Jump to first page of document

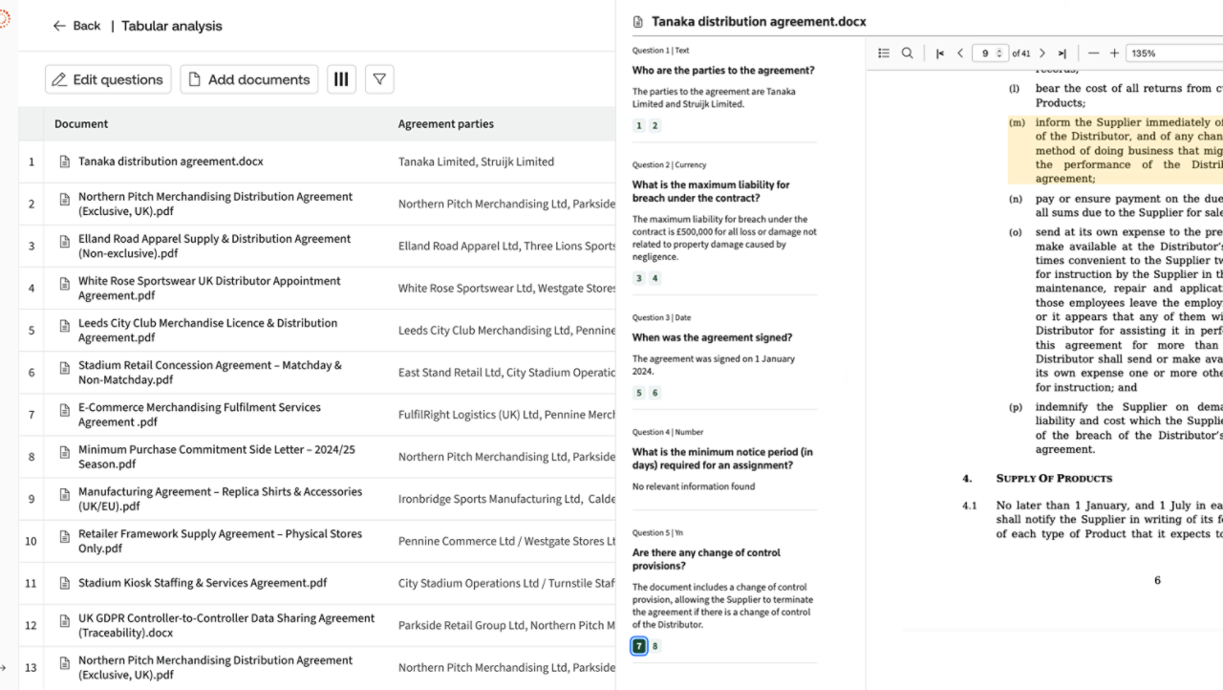point(940,54)
